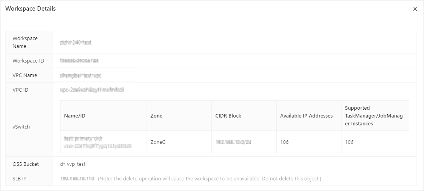Click the Name/ID column header
The height and width of the screenshot is (191, 424).
75,116
